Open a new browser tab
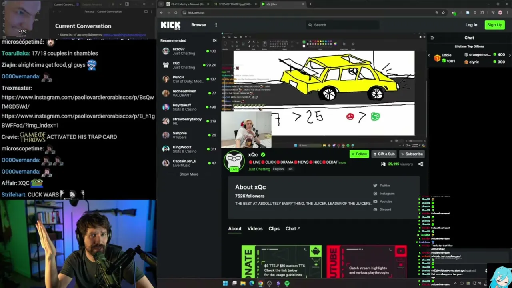 tap(310, 4)
